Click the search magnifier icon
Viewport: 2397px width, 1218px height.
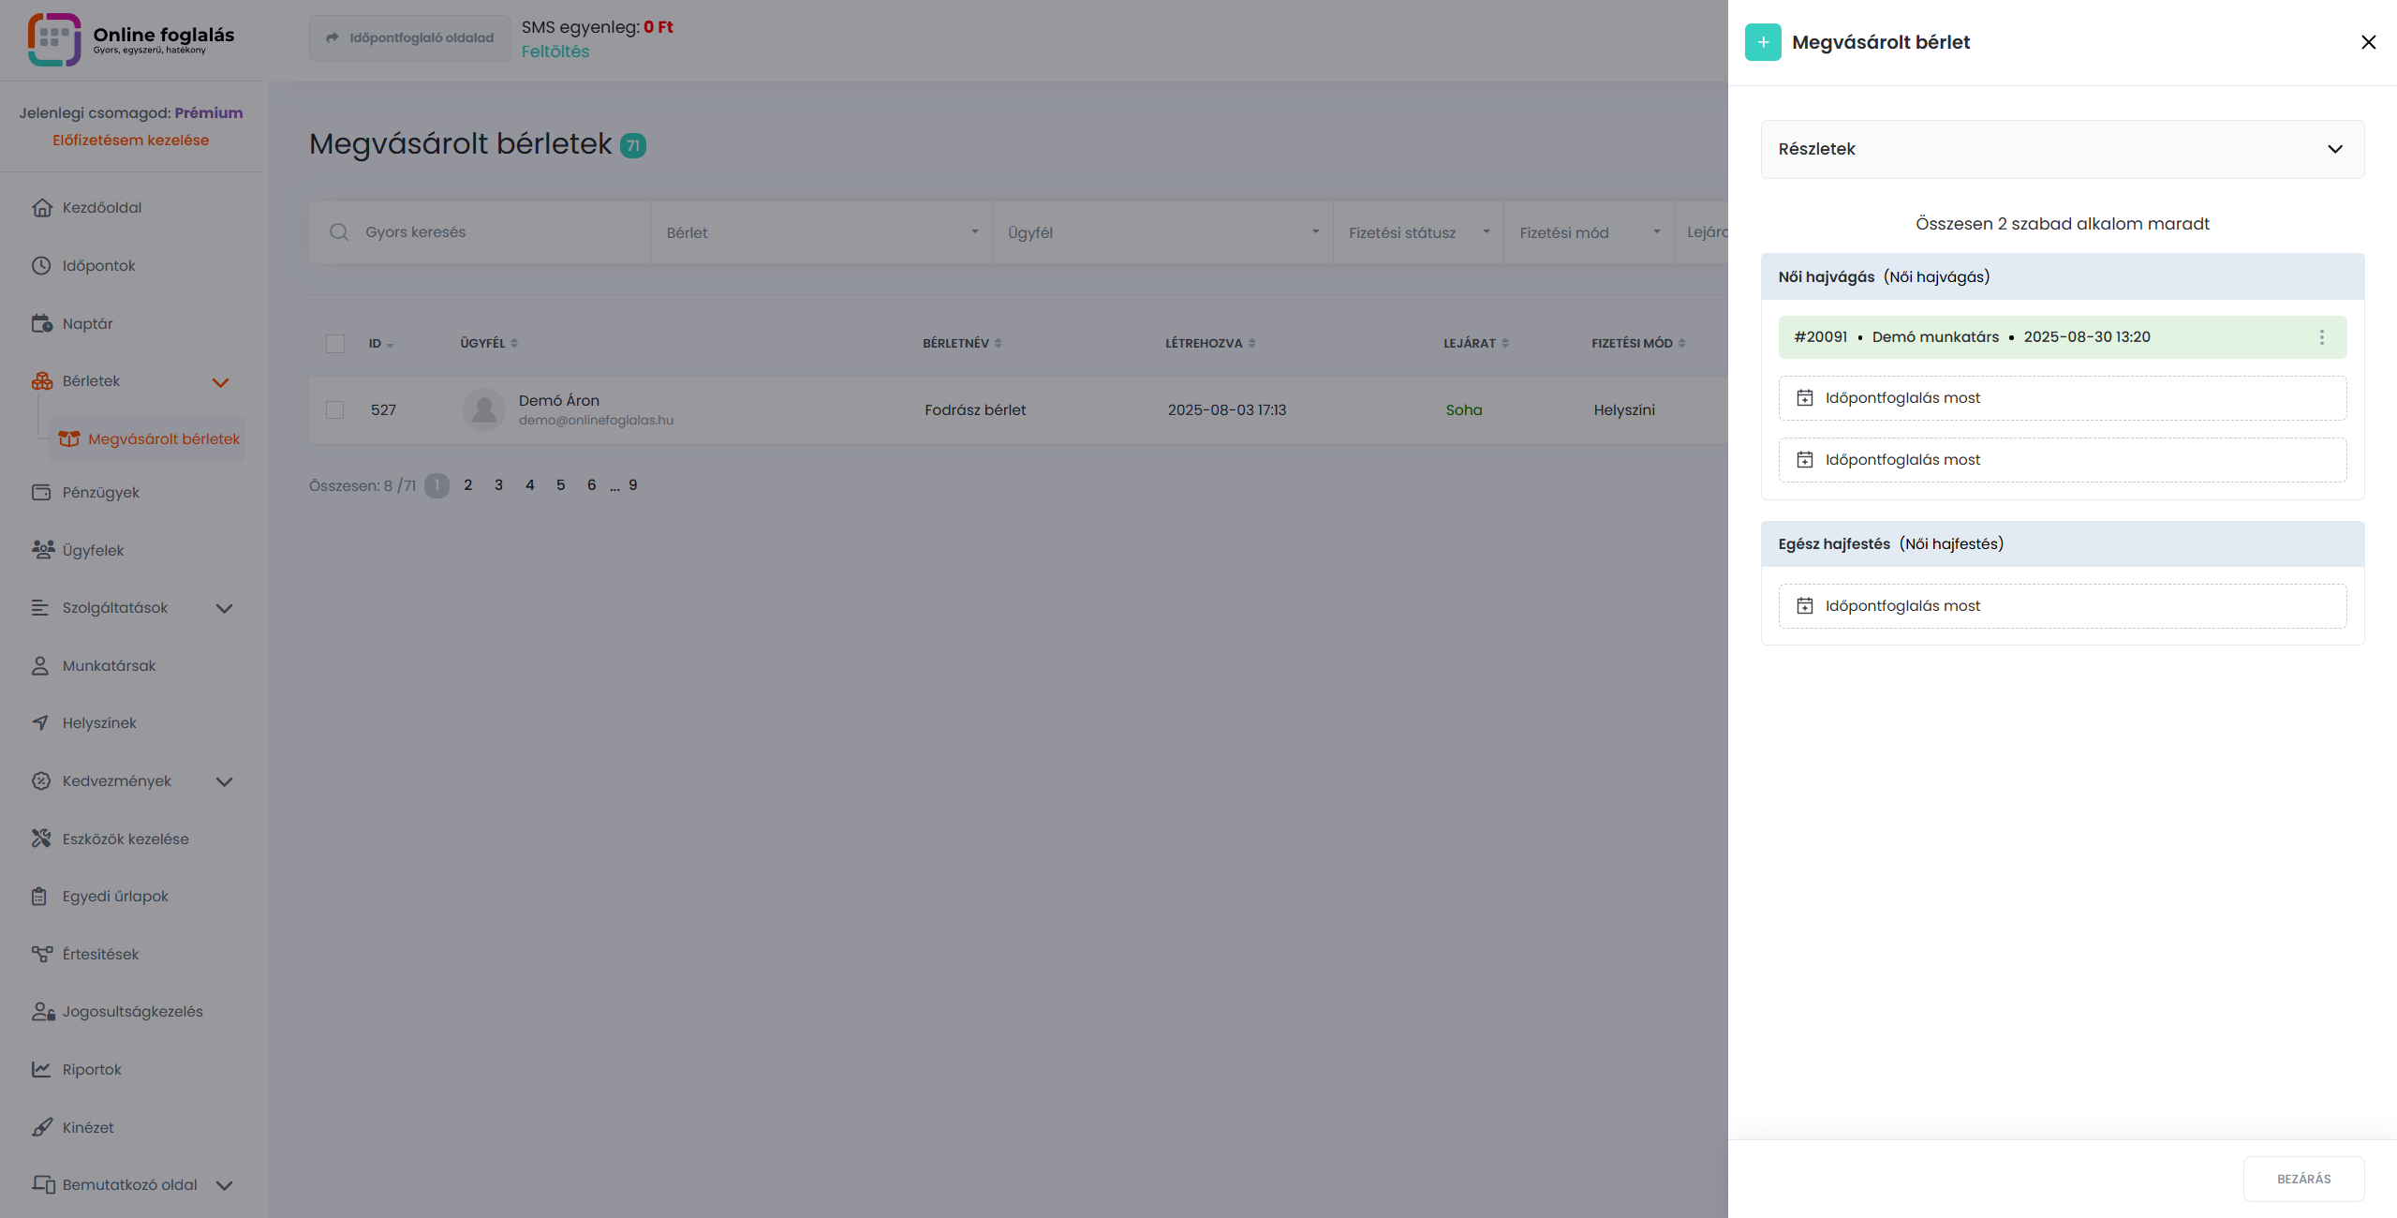339,232
